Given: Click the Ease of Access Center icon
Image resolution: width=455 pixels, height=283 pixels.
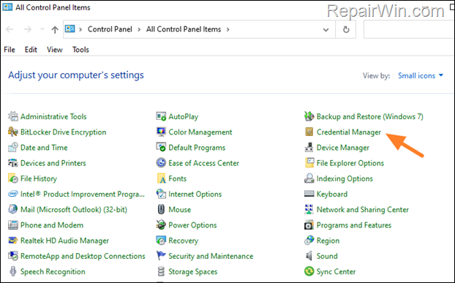Looking at the screenshot, I should [x=161, y=163].
